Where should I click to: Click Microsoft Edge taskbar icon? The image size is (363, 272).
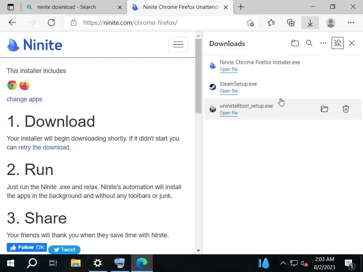(x=142, y=263)
